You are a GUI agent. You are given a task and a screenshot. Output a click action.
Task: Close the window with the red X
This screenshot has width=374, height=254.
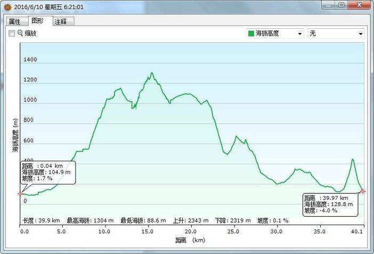(x=360, y=5)
